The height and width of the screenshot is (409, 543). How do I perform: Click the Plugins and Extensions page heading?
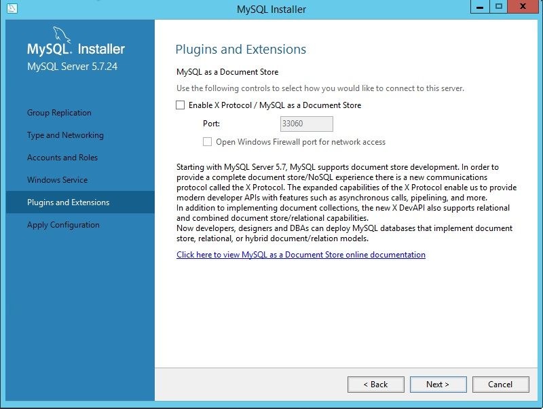tap(241, 49)
